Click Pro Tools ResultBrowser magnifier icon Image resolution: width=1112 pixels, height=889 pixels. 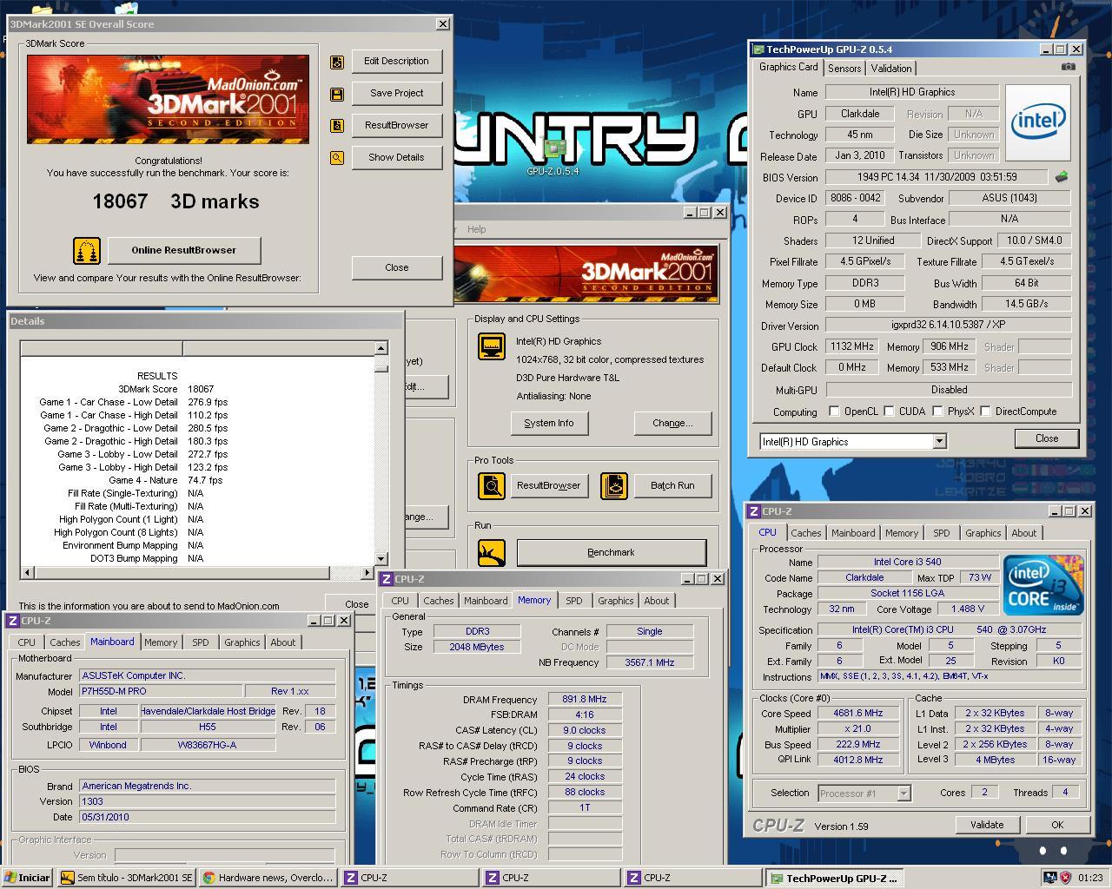tap(492, 485)
